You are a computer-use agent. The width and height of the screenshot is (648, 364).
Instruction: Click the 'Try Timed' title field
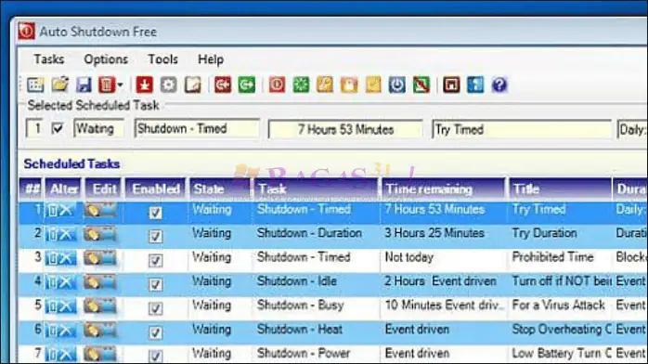click(x=522, y=129)
